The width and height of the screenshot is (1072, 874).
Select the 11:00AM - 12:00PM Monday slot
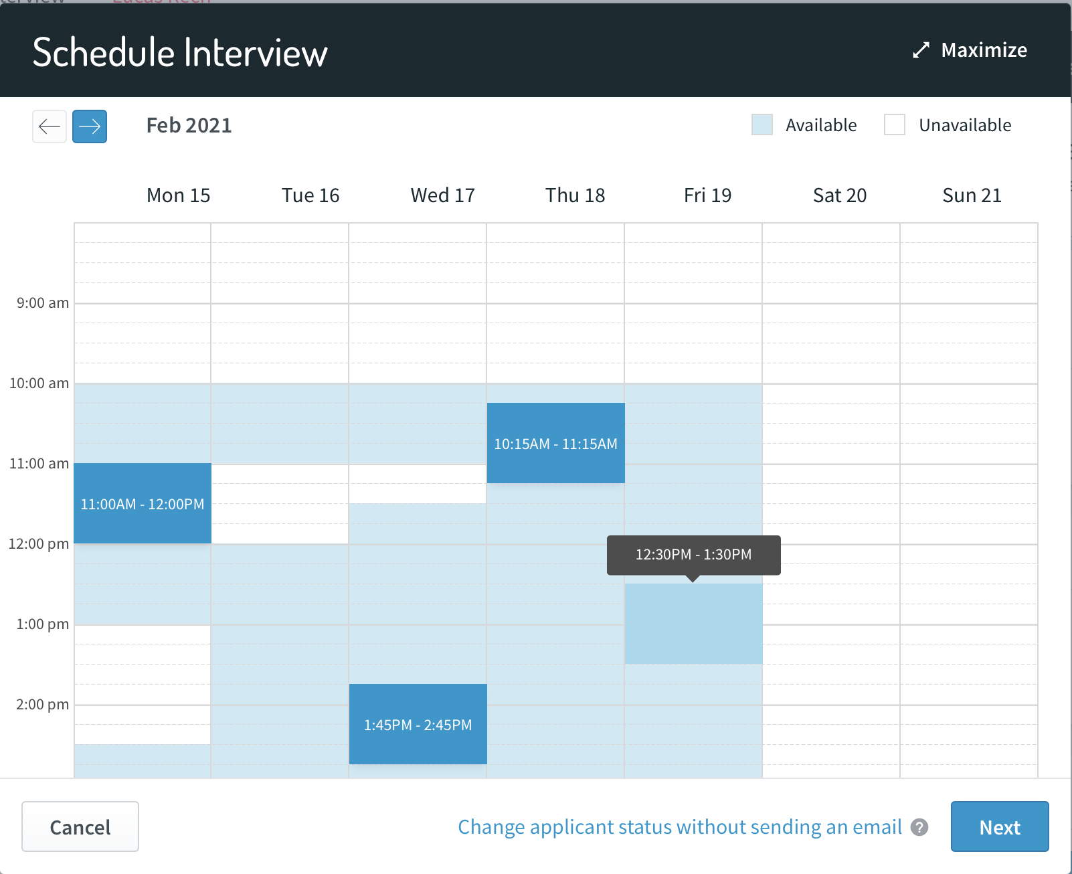(x=143, y=503)
